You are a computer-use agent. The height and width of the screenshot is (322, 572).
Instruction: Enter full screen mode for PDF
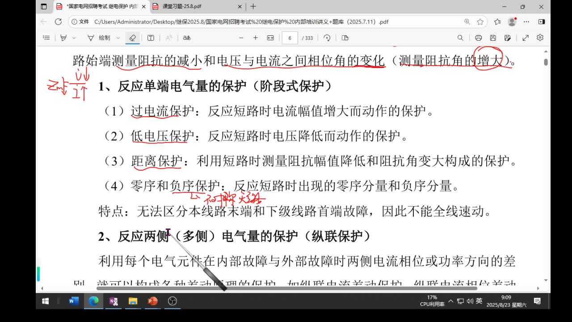click(x=526, y=38)
